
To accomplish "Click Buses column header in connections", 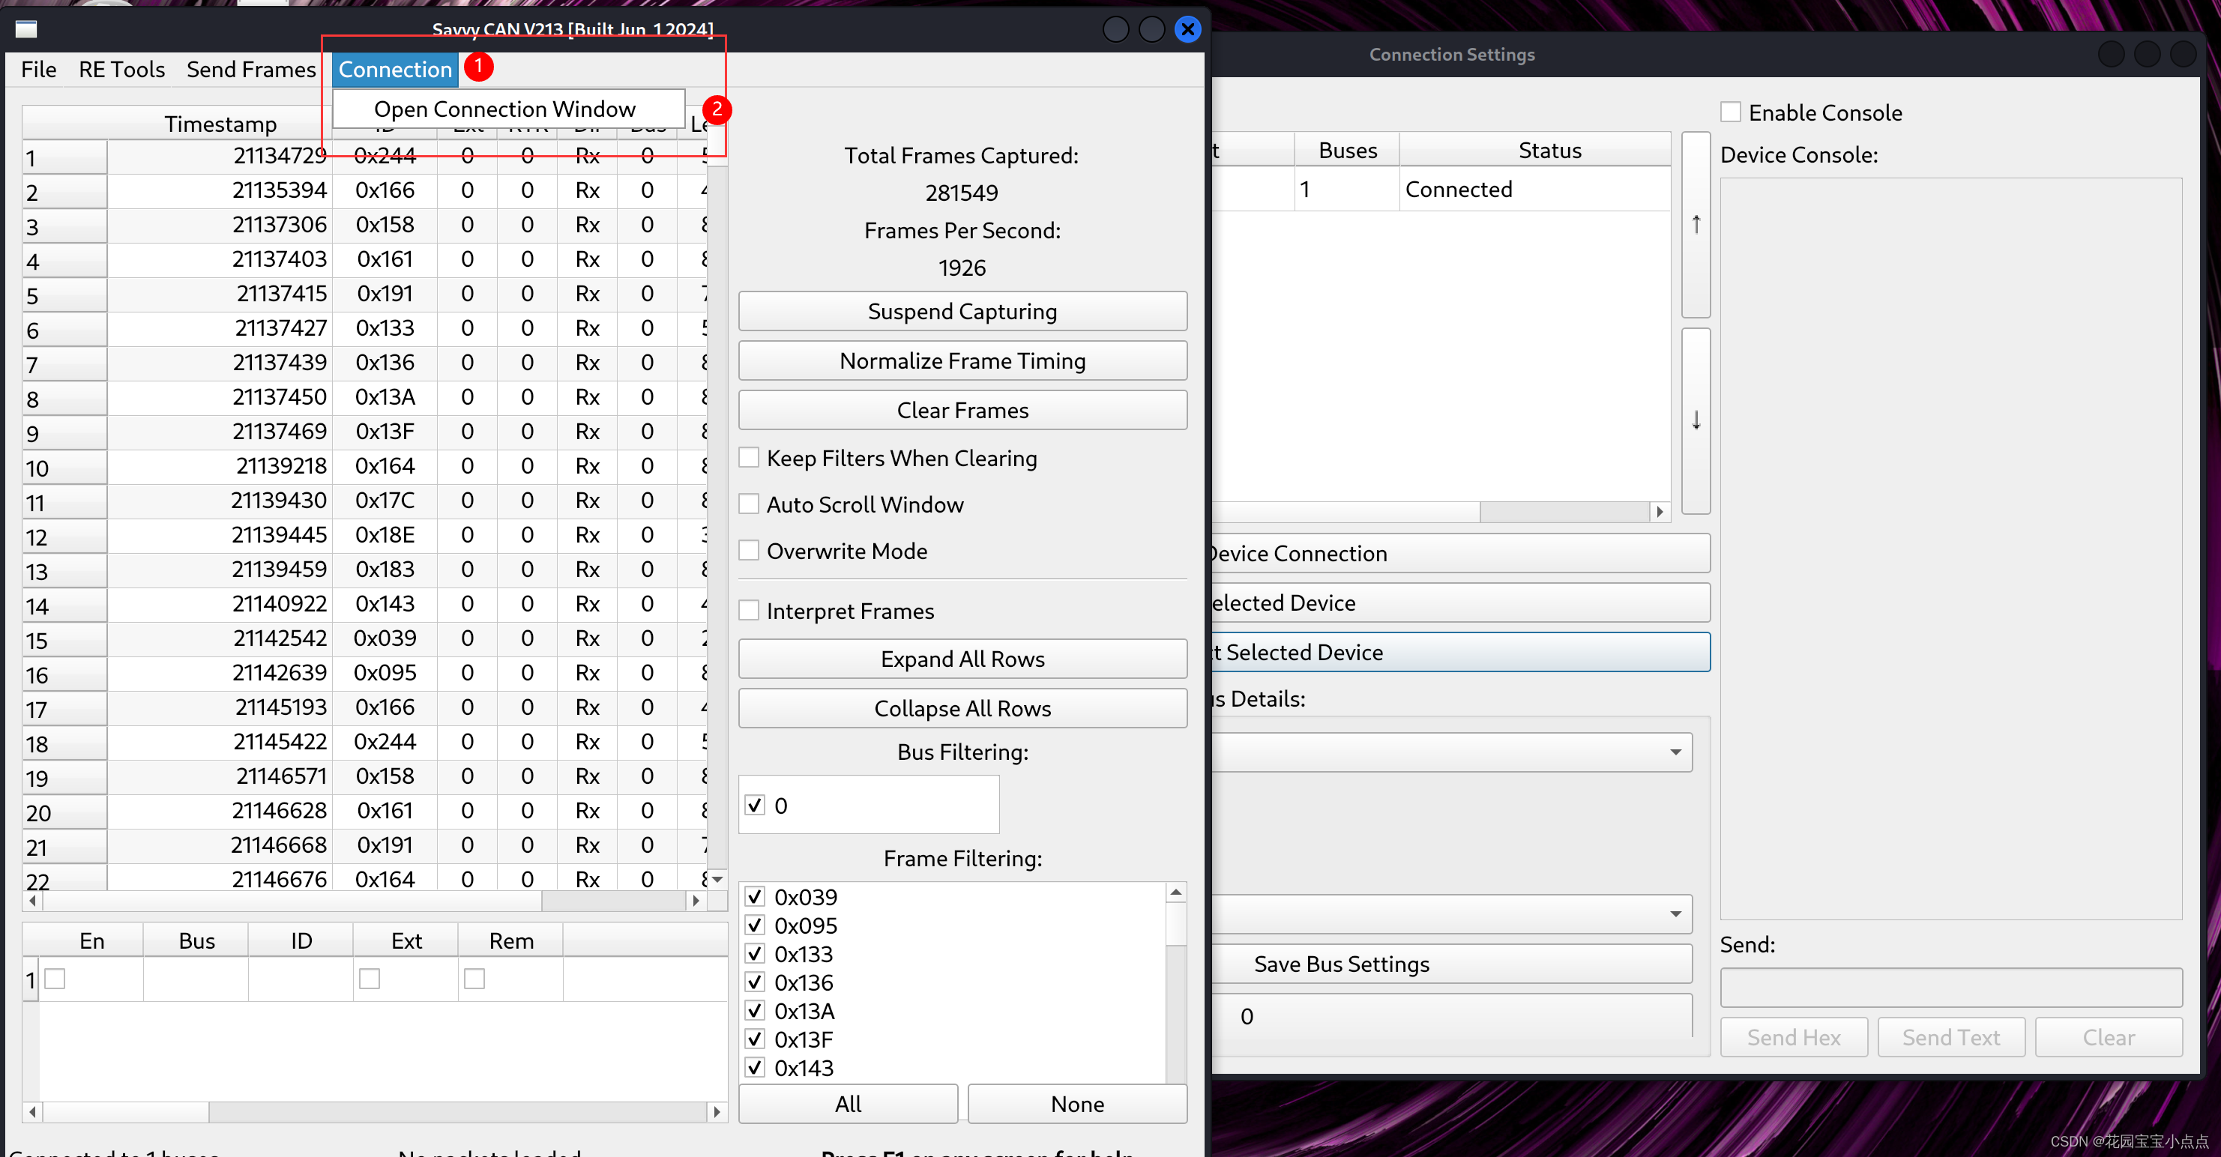I will 1347,150.
